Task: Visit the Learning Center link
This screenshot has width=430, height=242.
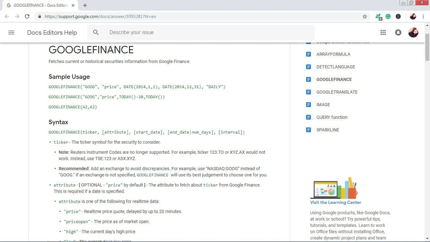Action: coord(336,202)
